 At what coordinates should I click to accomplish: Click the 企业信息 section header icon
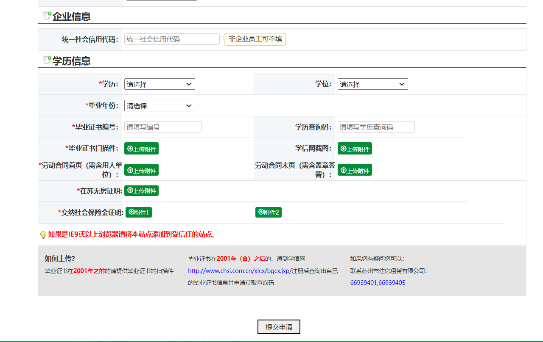pos(47,16)
